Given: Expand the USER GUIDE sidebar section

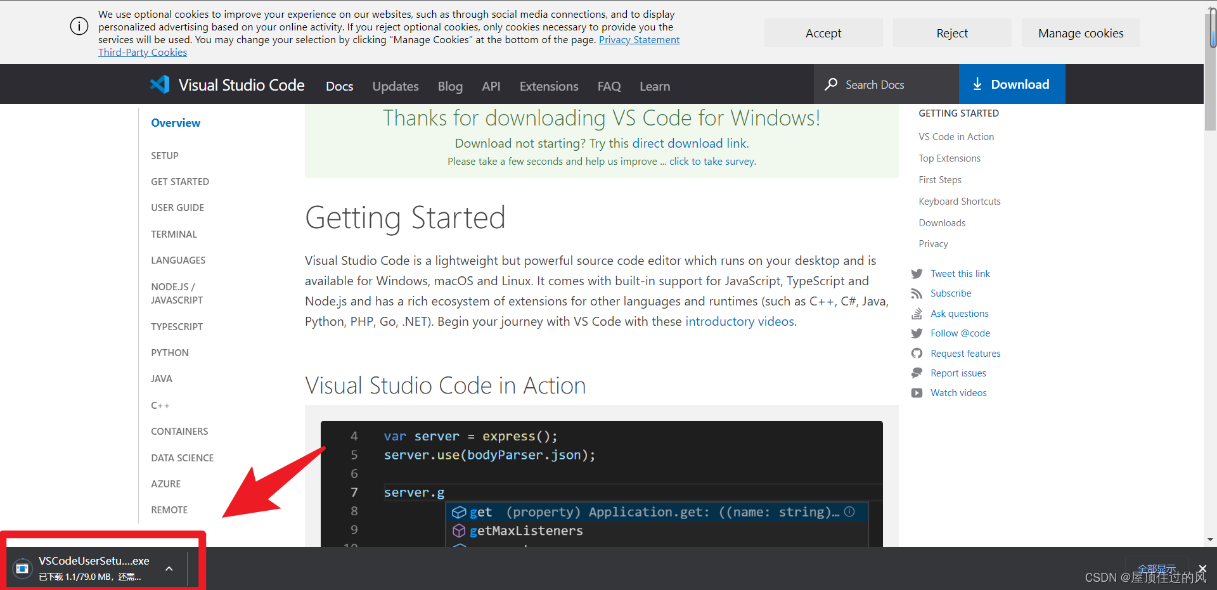Looking at the screenshot, I should pyautogui.click(x=177, y=207).
